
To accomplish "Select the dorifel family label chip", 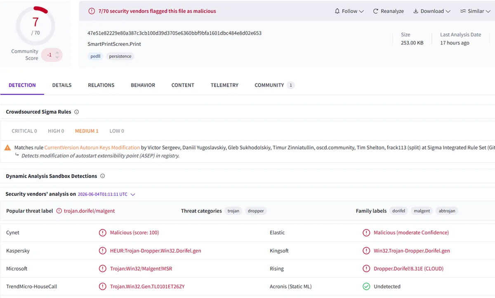I will [398, 211].
